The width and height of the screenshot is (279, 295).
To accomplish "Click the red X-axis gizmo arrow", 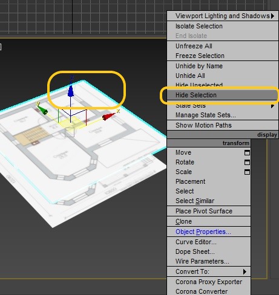I will pyautogui.click(x=108, y=117).
